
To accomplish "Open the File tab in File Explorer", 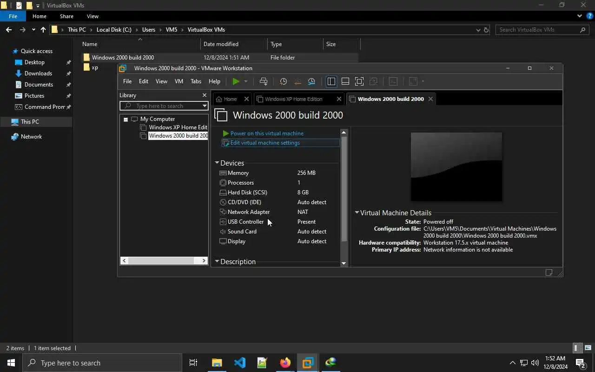I will click(13, 16).
